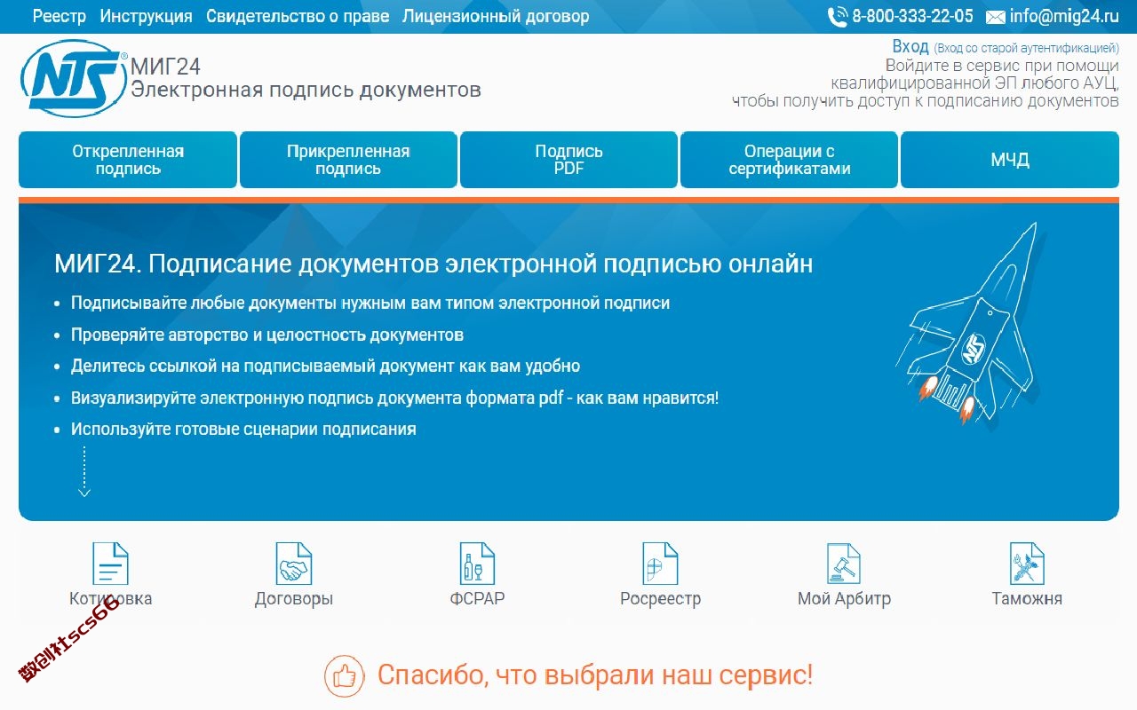Screen dimensions: 1137x710
Task: Open the Котировка document icon
Action: click(x=110, y=564)
